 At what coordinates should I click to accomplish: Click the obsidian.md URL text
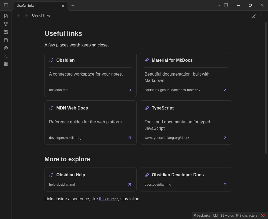58,90
